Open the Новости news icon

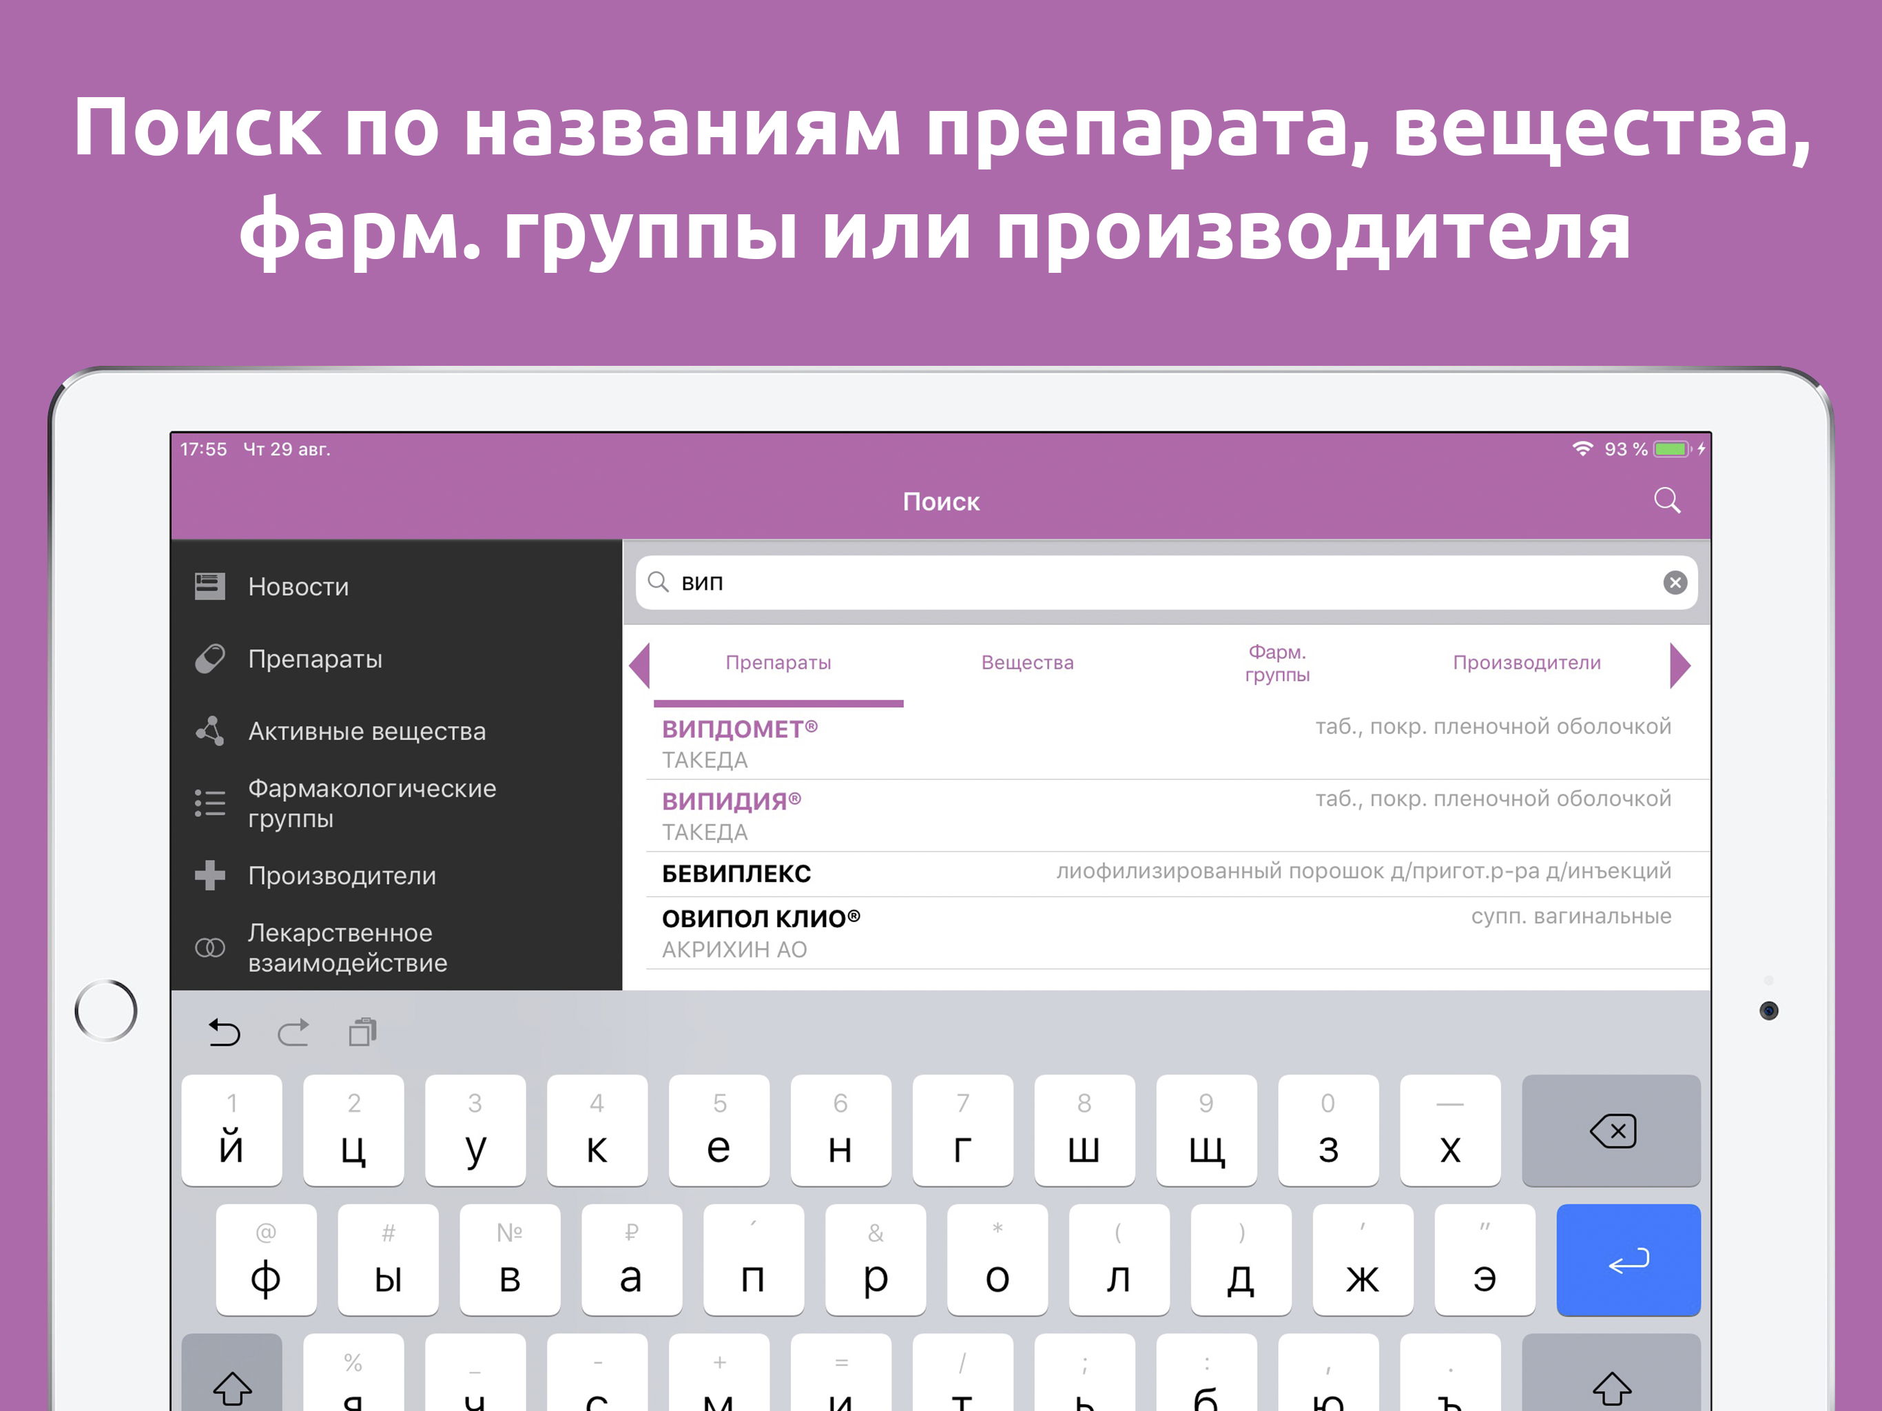(209, 586)
